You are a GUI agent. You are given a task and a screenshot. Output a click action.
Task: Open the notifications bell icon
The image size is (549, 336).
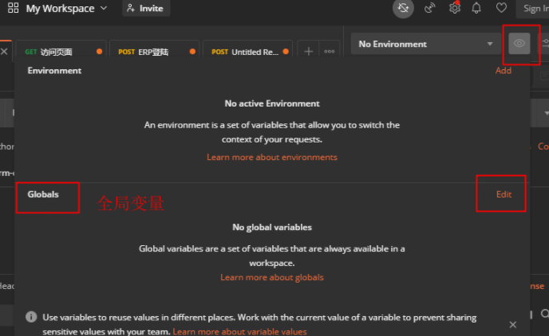coord(476,8)
